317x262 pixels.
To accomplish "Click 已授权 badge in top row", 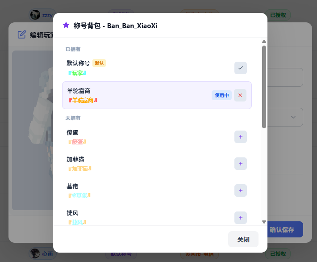I will 278,15.
